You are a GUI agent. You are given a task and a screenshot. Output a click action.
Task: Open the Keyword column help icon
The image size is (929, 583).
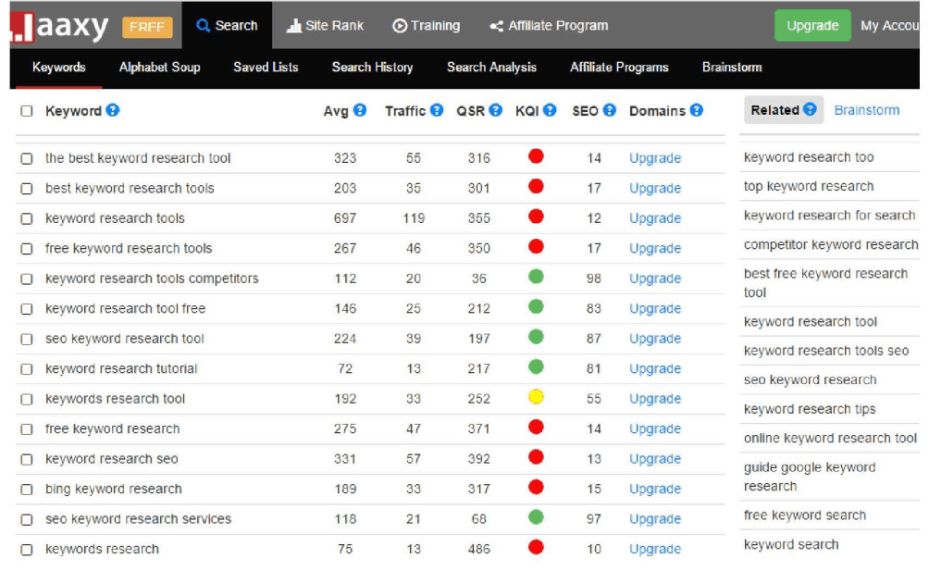pos(113,110)
